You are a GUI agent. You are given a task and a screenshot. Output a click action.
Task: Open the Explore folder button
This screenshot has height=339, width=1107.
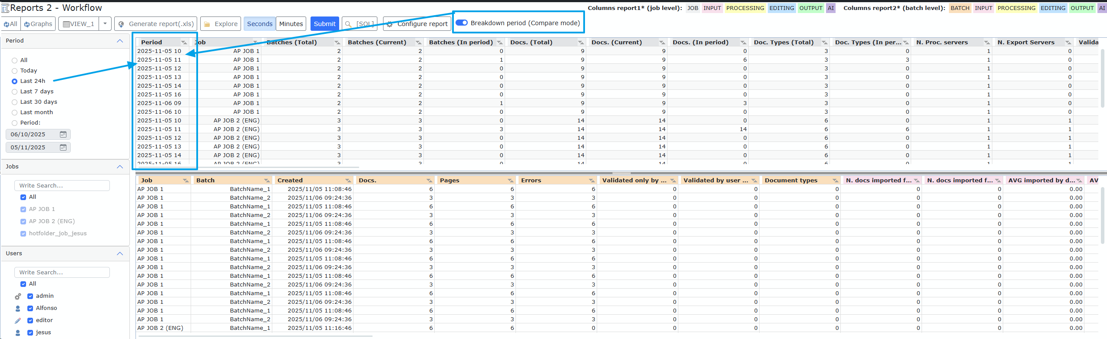click(x=221, y=24)
